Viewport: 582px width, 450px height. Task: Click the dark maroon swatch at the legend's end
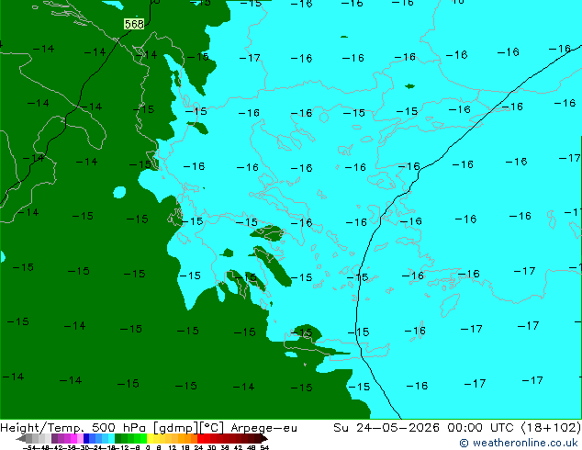click(x=258, y=438)
